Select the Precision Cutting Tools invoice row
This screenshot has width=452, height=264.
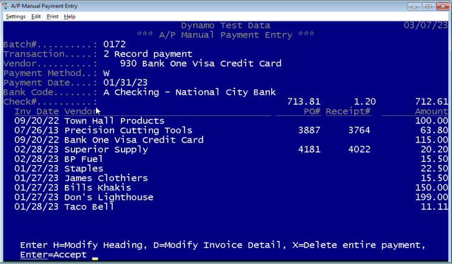[231, 130]
